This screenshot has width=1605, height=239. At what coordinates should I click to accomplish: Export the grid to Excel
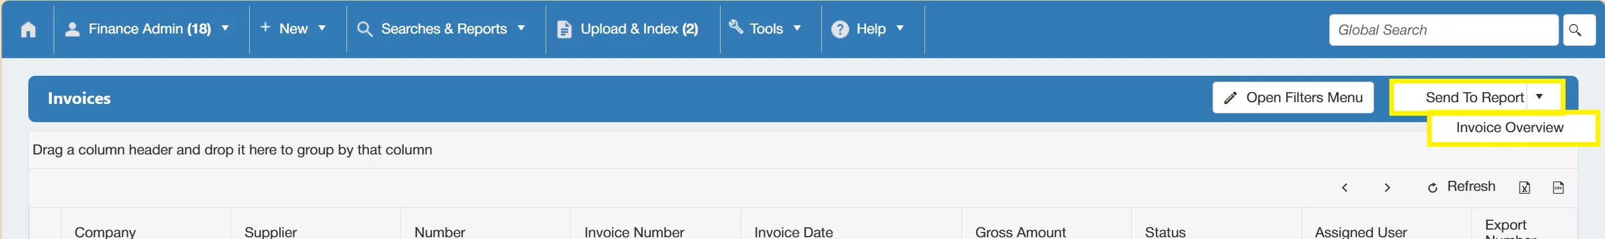pos(1524,187)
